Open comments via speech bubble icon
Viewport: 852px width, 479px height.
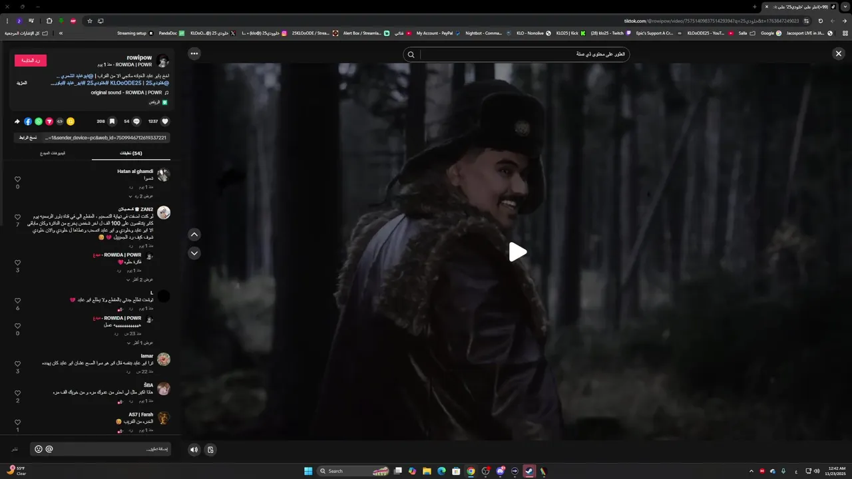(x=136, y=122)
